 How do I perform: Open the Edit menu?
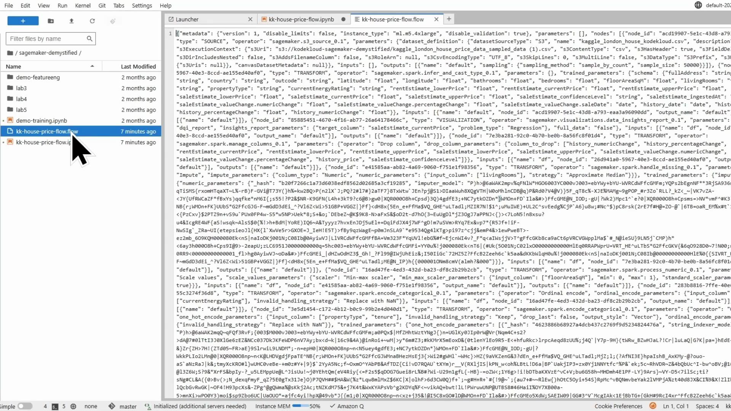[x=26, y=5]
